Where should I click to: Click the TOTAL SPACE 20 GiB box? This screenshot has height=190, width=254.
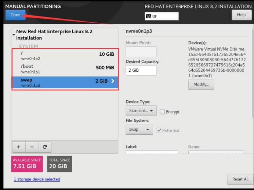[59, 164]
